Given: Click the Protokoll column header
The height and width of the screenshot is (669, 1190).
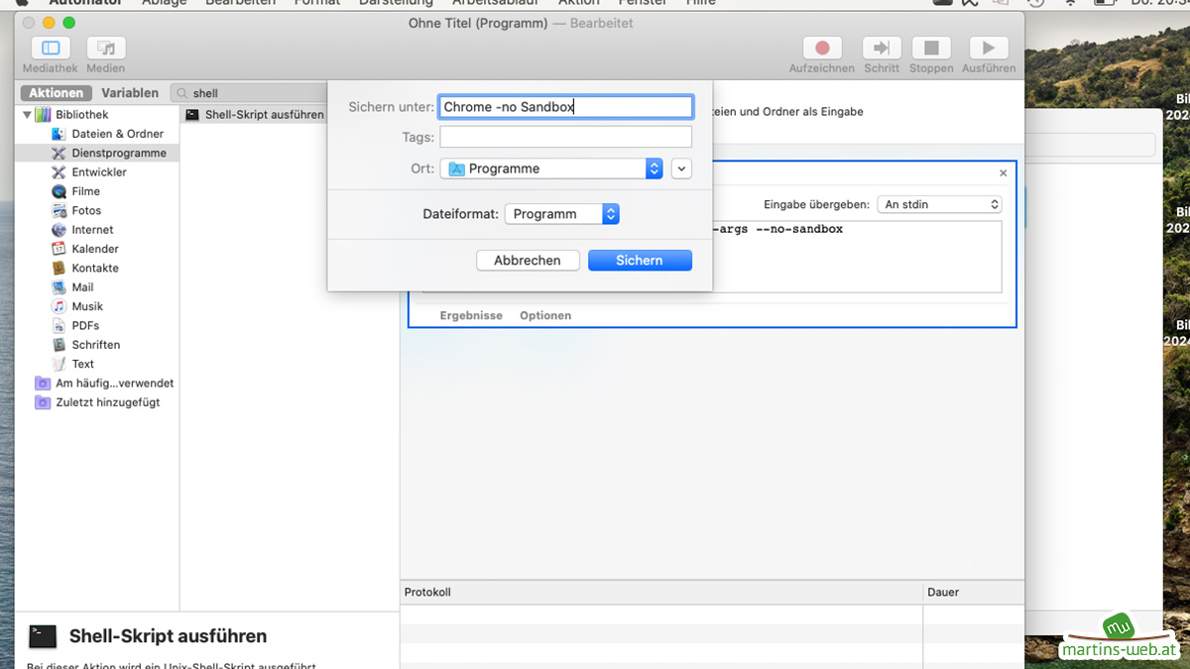Looking at the screenshot, I should click(661, 592).
